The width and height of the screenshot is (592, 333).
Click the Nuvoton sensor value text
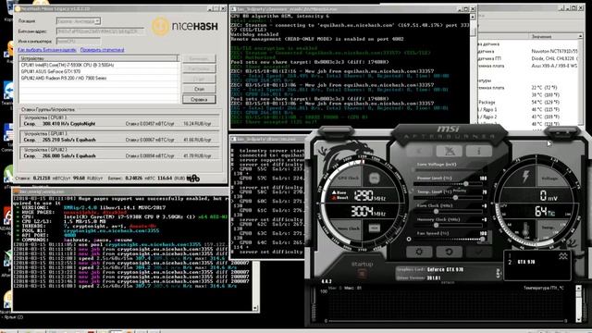pyautogui.click(x=554, y=51)
